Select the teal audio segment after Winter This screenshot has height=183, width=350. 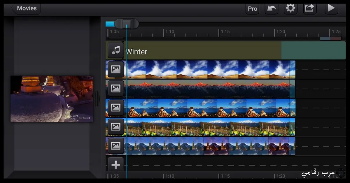coord(313,50)
